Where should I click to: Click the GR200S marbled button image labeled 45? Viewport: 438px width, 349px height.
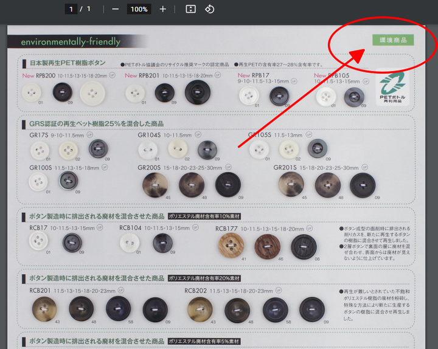pos(155,185)
